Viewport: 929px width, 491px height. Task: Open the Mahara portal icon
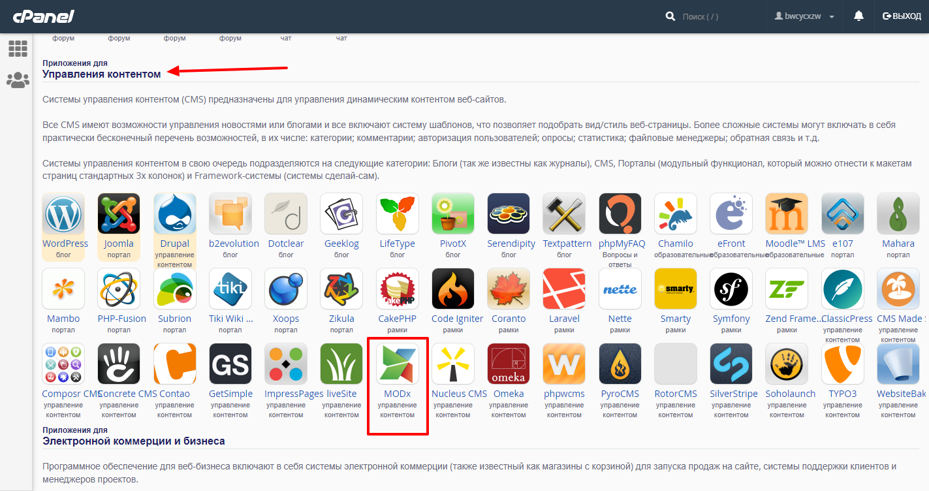(x=898, y=214)
